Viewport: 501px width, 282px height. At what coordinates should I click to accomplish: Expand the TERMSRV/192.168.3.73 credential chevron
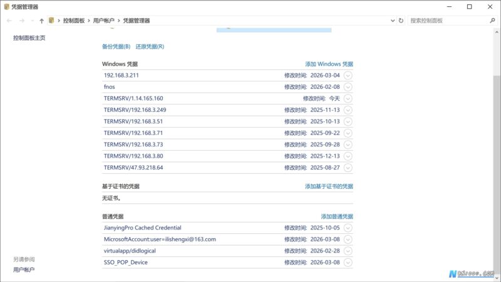coord(348,144)
